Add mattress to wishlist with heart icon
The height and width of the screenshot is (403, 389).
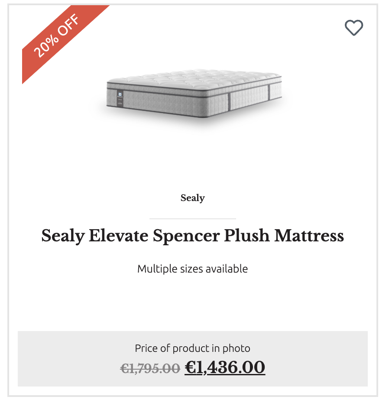[354, 27]
